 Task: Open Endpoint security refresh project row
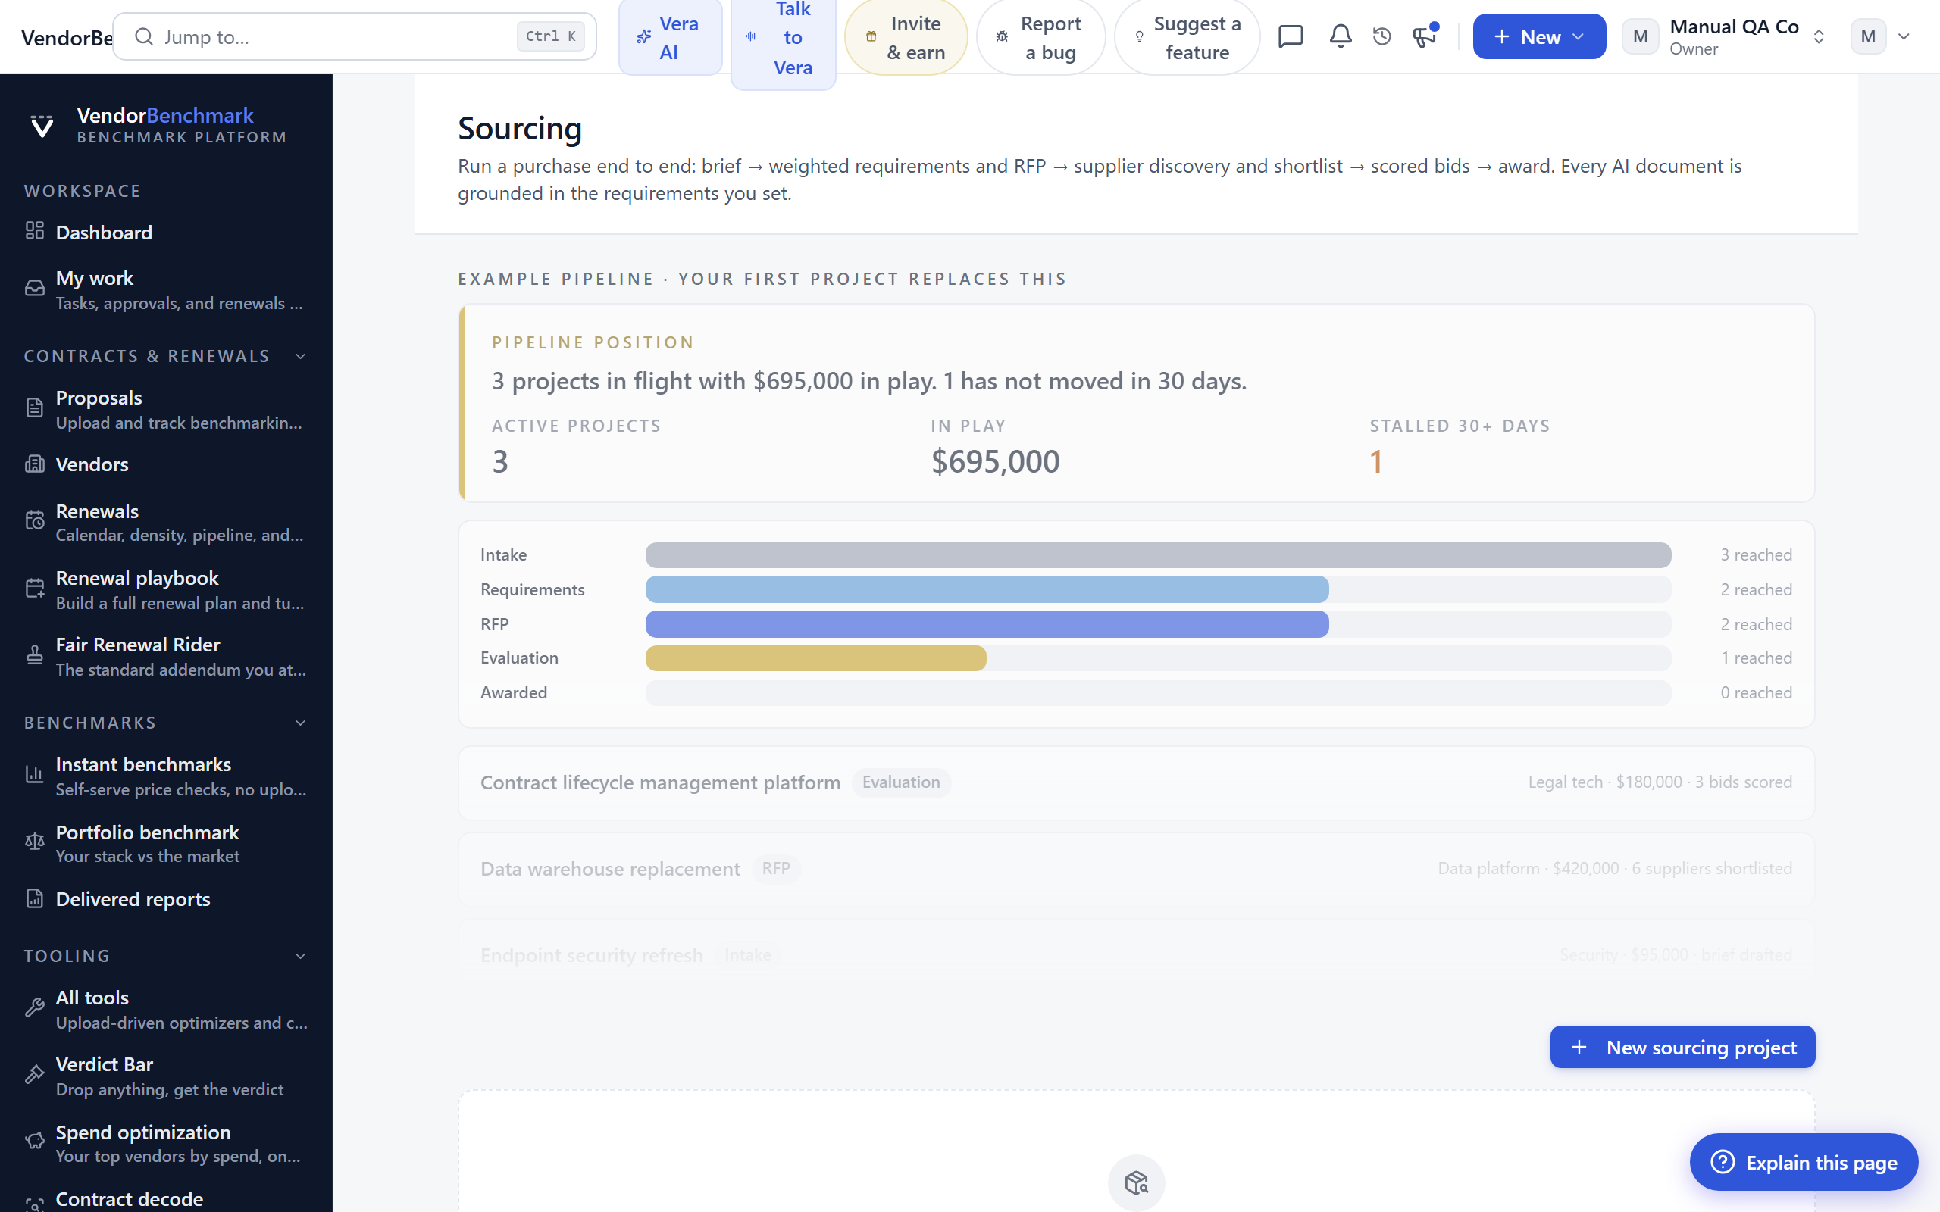point(1136,954)
